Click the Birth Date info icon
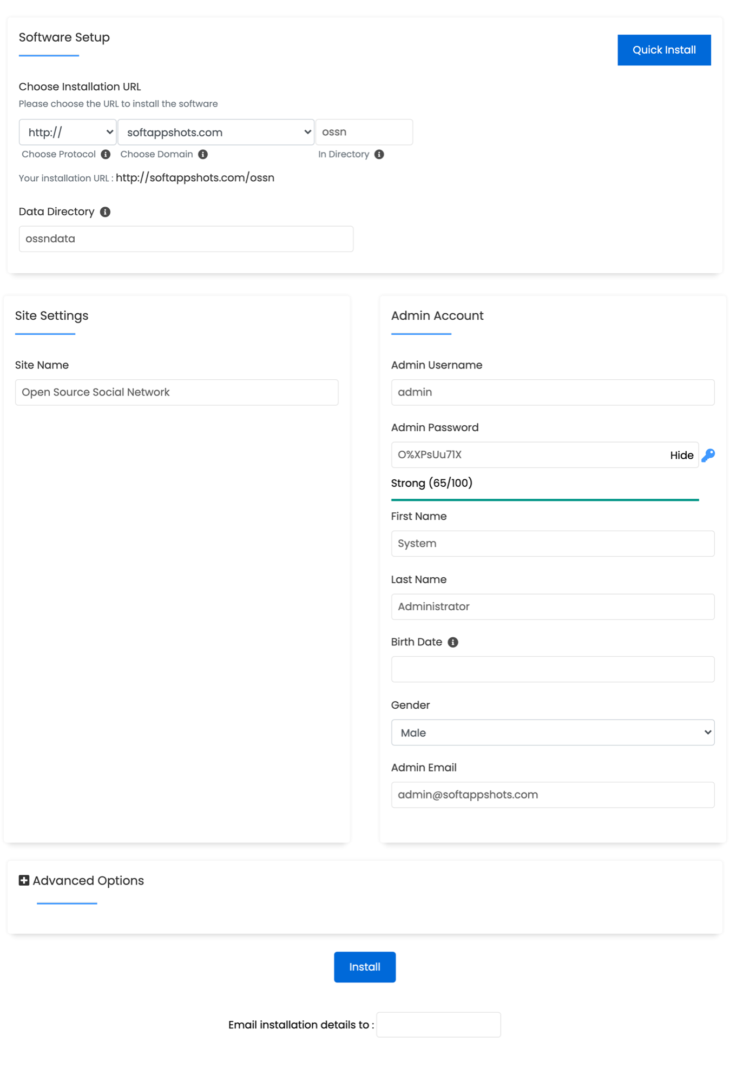 click(453, 642)
